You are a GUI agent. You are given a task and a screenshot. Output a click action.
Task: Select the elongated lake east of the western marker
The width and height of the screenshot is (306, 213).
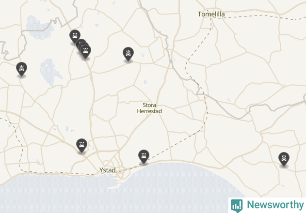pos(50,72)
